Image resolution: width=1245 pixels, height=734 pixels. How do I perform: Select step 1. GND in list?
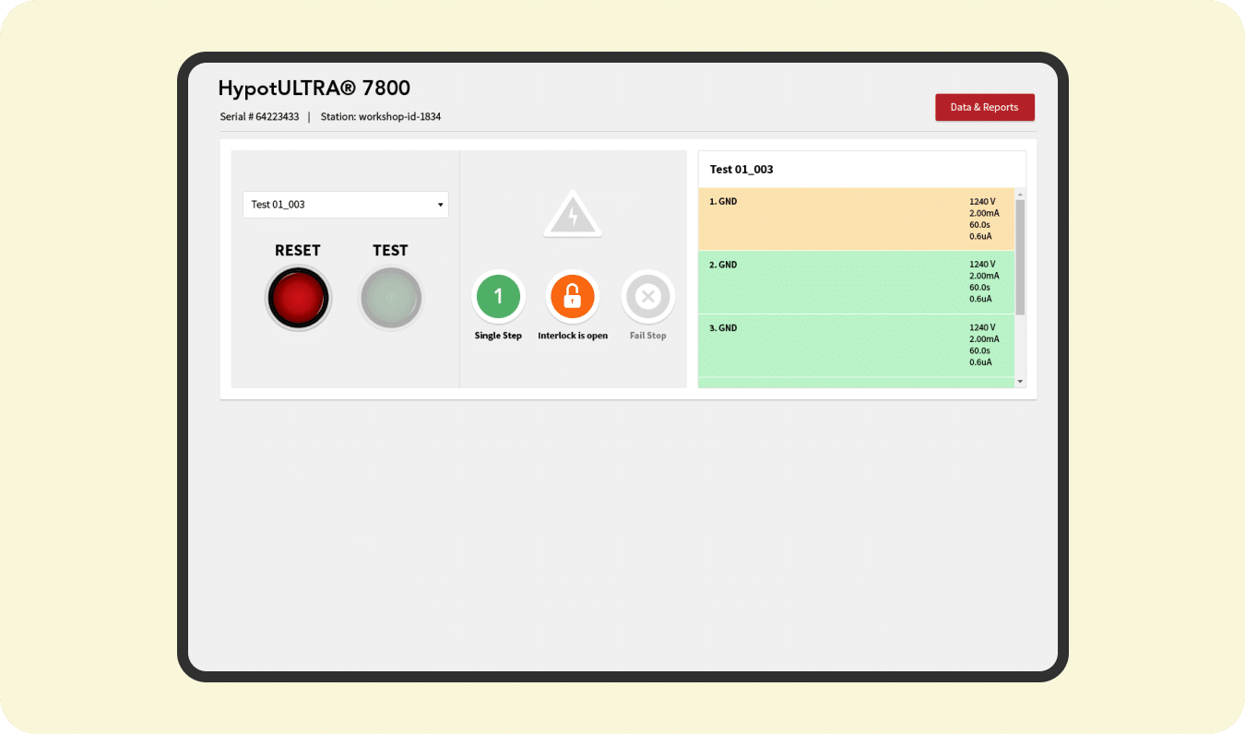(x=856, y=219)
